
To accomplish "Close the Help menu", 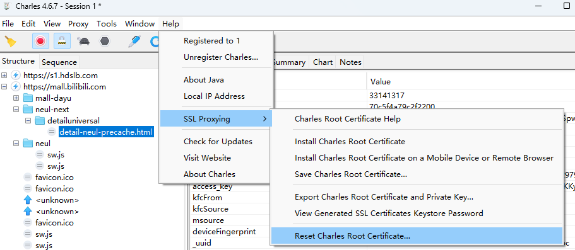I will (170, 24).
